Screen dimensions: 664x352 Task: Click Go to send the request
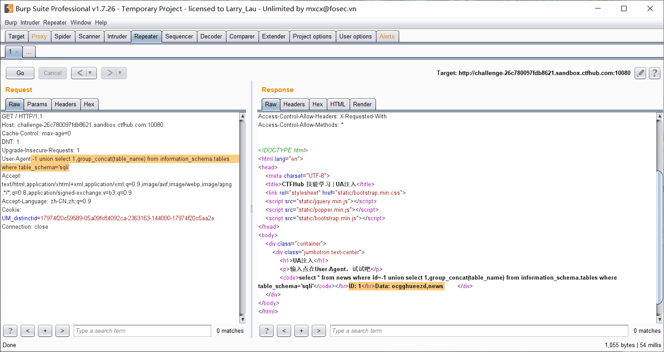tap(20, 73)
